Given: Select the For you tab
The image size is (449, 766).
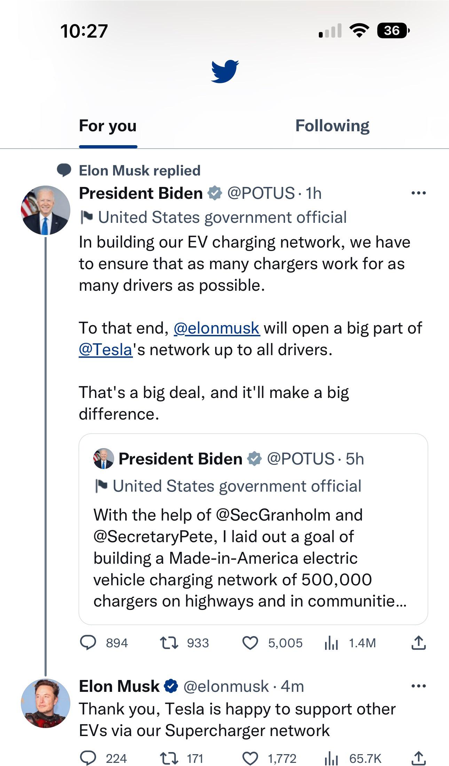Looking at the screenshot, I should point(108,126).
